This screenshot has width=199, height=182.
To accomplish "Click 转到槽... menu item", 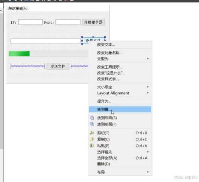I will pyautogui.click(x=120, y=109).
